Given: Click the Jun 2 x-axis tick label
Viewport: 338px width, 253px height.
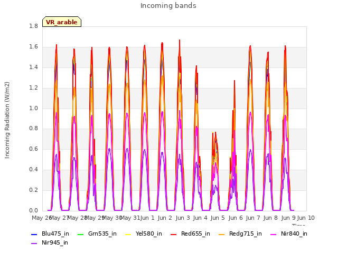Looking at the screenshot, I should click(x=165, y=218).
